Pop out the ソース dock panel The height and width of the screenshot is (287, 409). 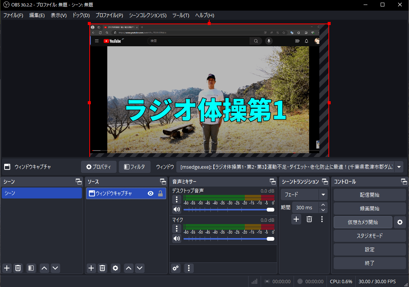coord(163,181)
